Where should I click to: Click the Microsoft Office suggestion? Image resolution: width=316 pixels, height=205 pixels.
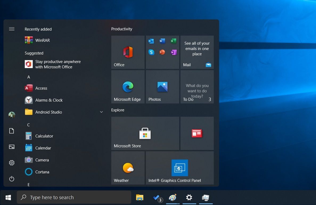(x=58, y=64)
